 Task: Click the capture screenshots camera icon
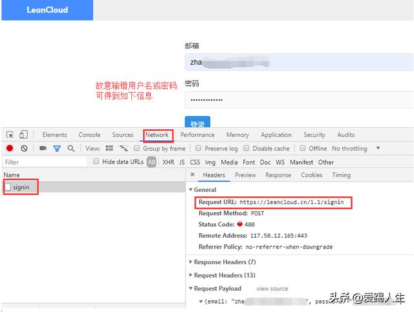point(43,148)
